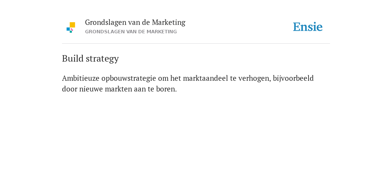Click the yellow square in the logo

(72, 25)
